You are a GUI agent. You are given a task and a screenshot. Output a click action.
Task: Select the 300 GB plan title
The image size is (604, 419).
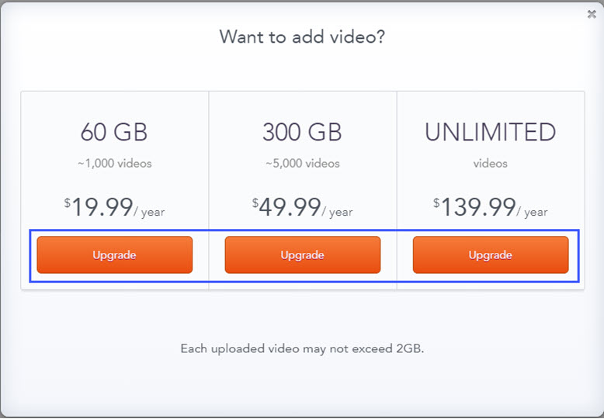coord(302,132)
